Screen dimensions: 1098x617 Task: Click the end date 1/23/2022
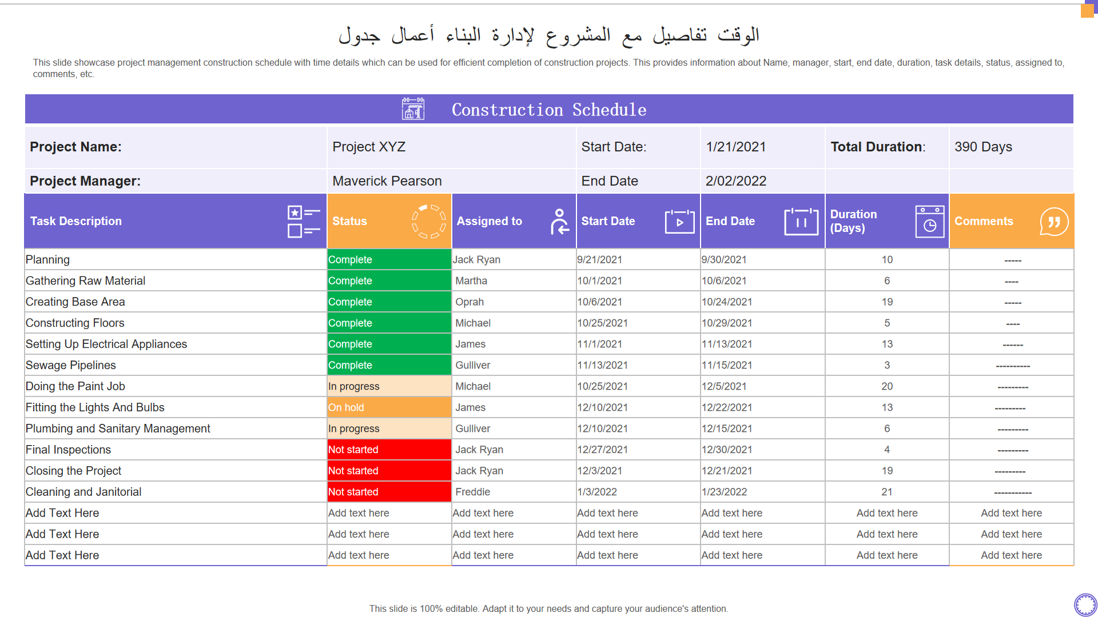point(724,492)
